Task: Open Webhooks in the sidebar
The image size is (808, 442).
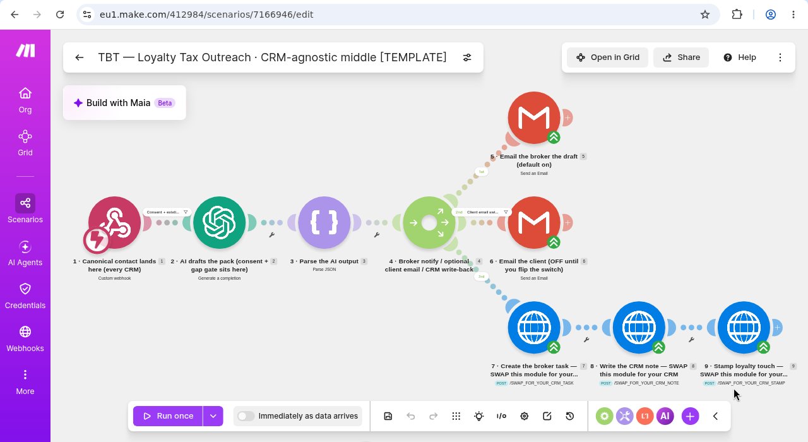Action: (25, 339)
